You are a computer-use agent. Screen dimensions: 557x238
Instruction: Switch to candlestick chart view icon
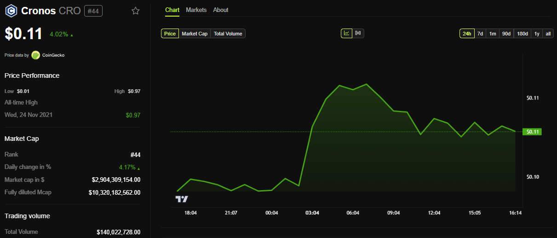358,33
